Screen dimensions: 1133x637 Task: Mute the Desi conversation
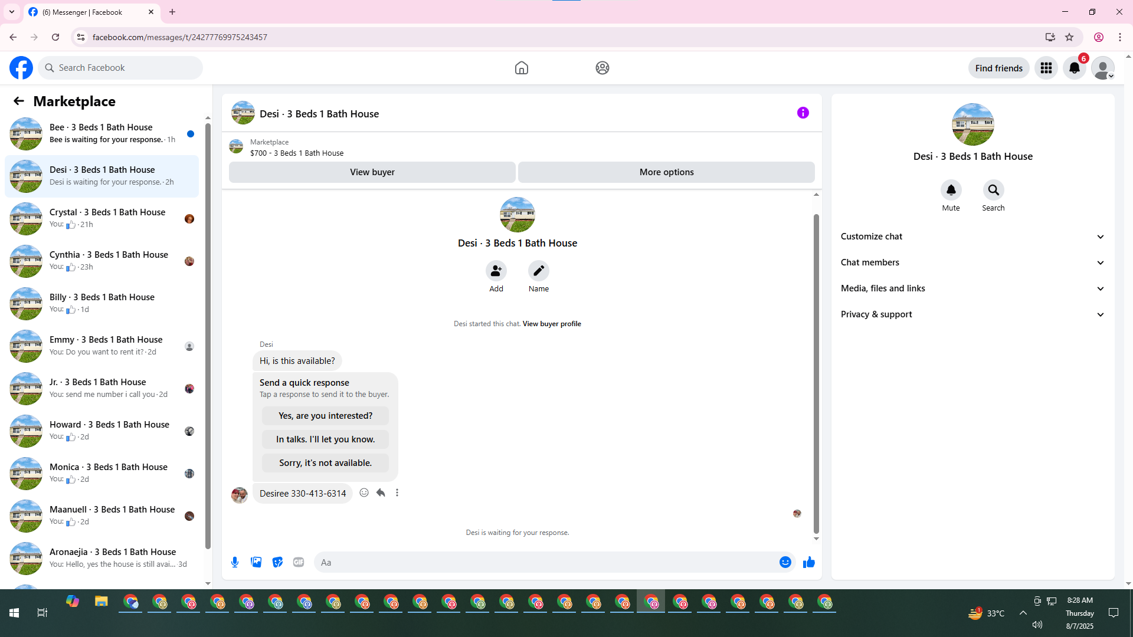click(951, 190)
